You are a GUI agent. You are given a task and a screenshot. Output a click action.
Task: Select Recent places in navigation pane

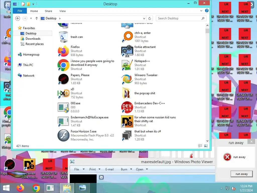point(34,44)
